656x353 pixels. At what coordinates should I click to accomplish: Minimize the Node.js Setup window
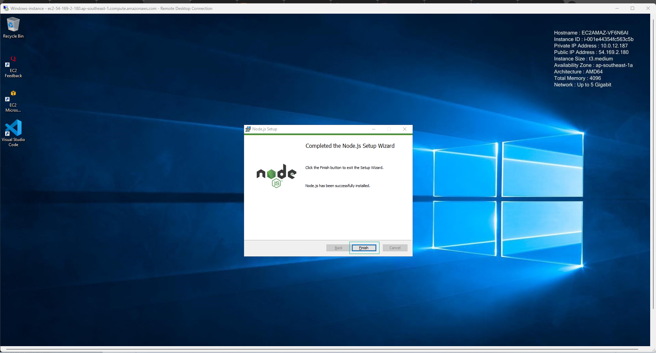(x=374, y=129)
